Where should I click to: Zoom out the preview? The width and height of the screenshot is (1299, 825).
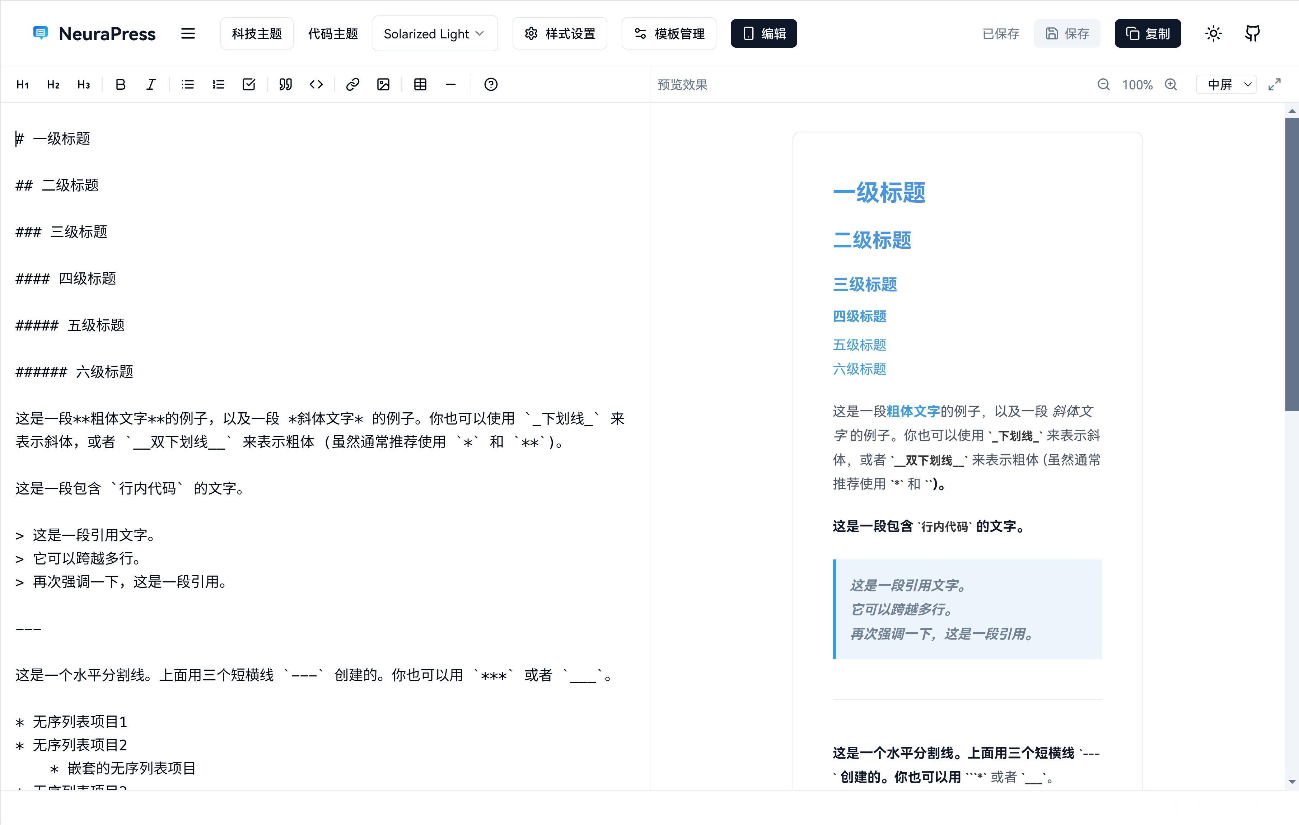tap(1104, 85)
